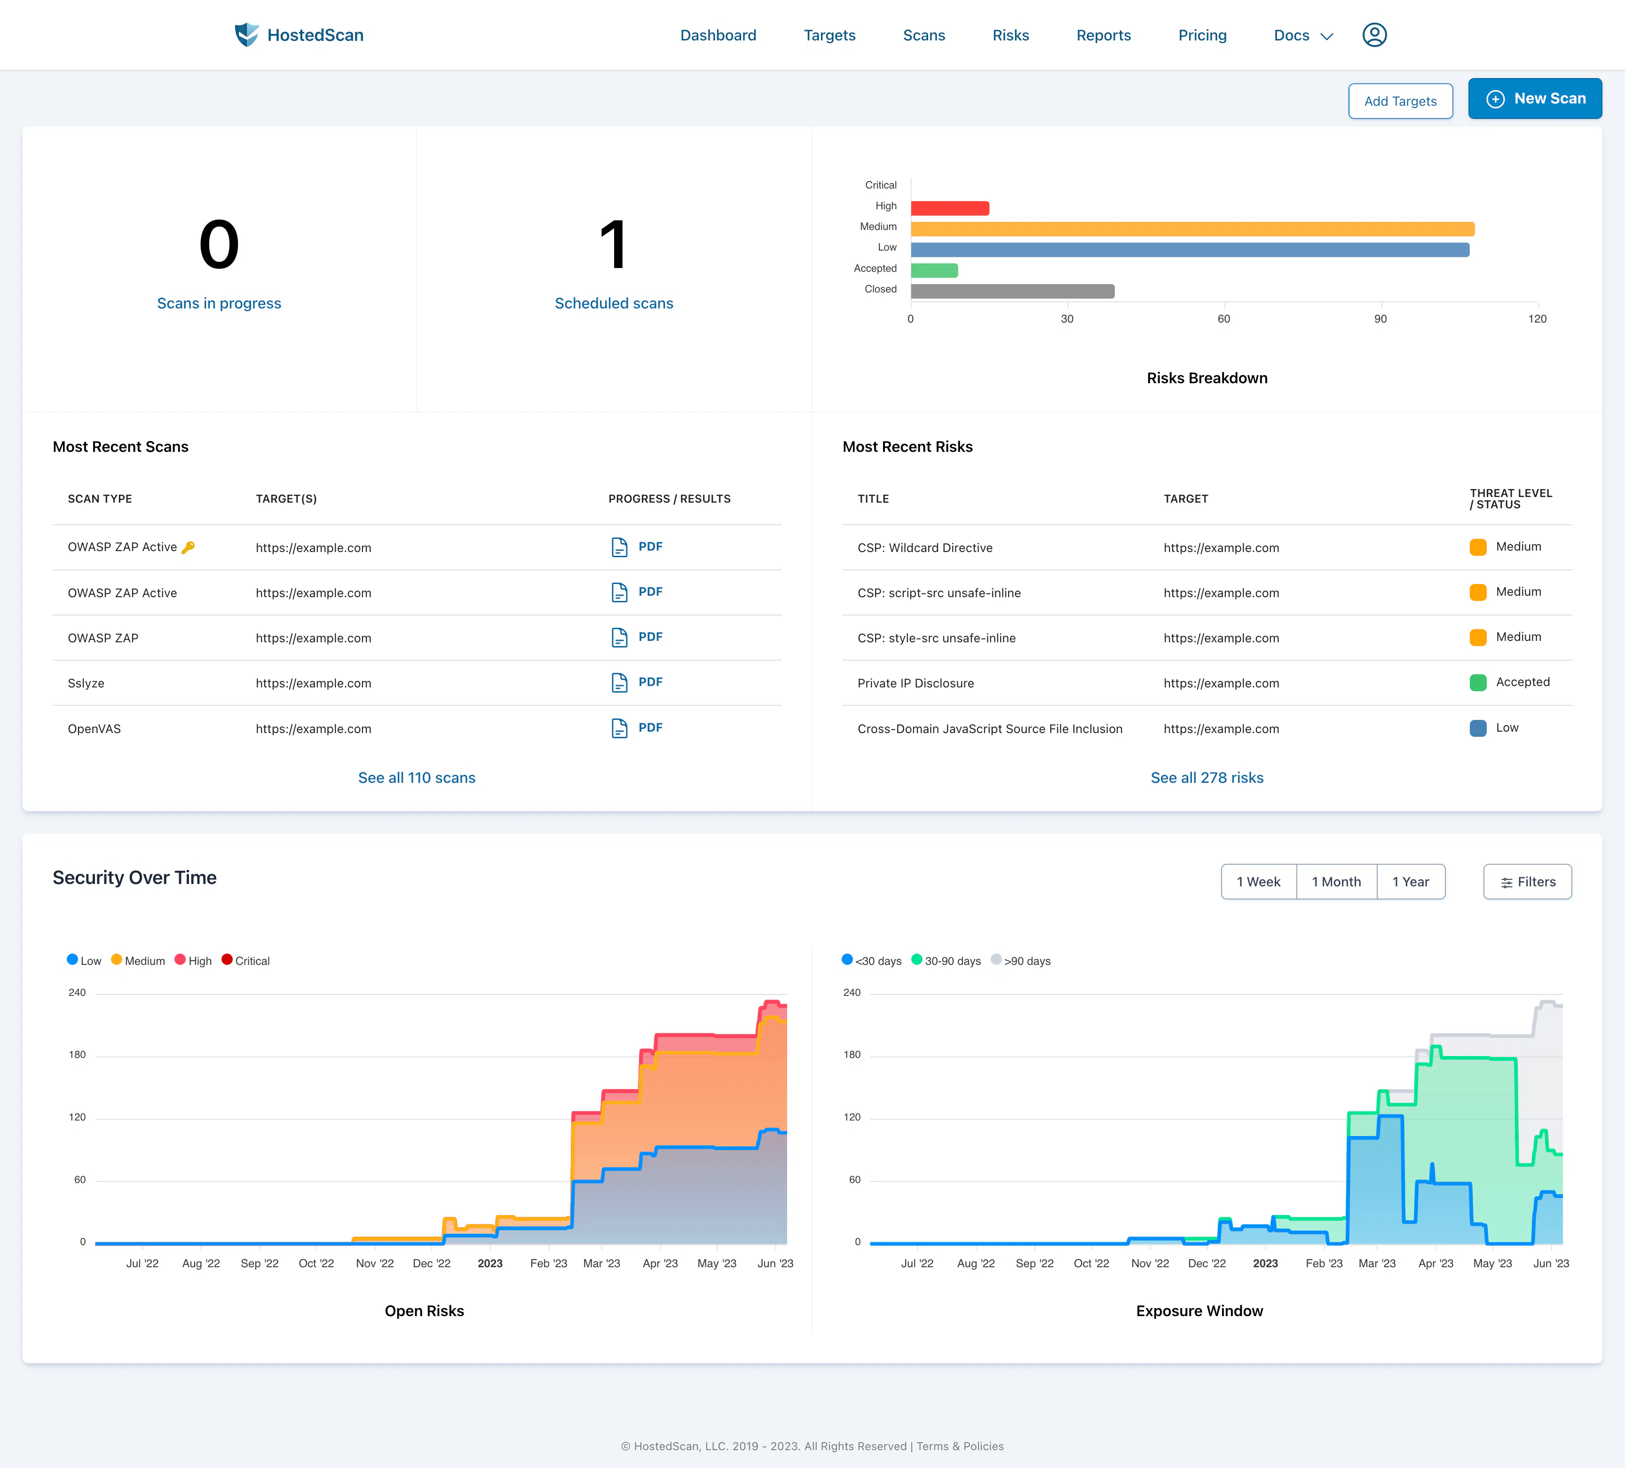1625x1468 pixels.
Task: Open the CSP: Wildcard Directive risk
Action: 924,548
